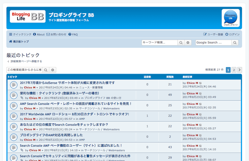View latest post icon for 02:35 entry

[x=200, y=104]
